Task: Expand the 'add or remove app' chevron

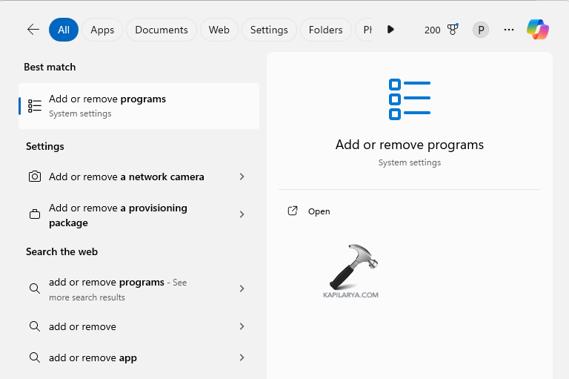Action: pyautogui.click(x=242, y=357)
